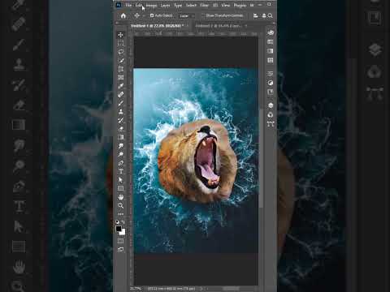Open the Layers panel icon
Viewport: 390px width, 292px height.
(x=271, y=105)
